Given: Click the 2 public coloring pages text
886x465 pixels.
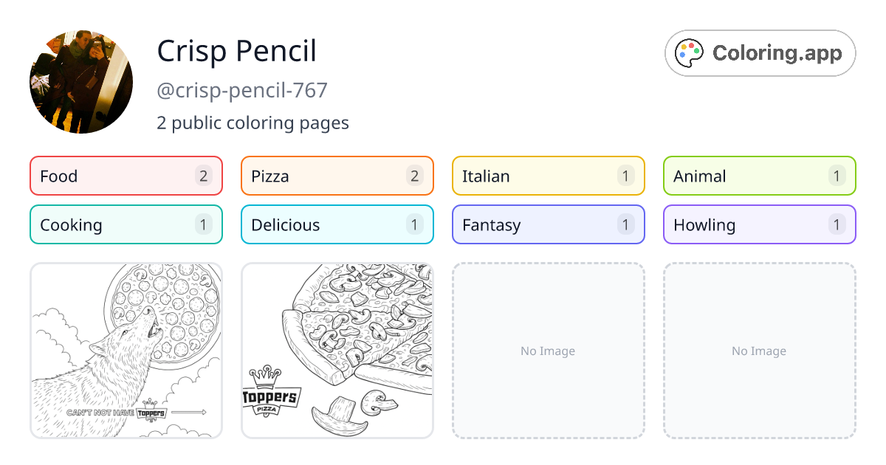Looking at the screenshot, I should click(253, 123).
